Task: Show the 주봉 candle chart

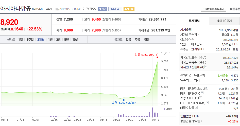Action: (138, 40)
